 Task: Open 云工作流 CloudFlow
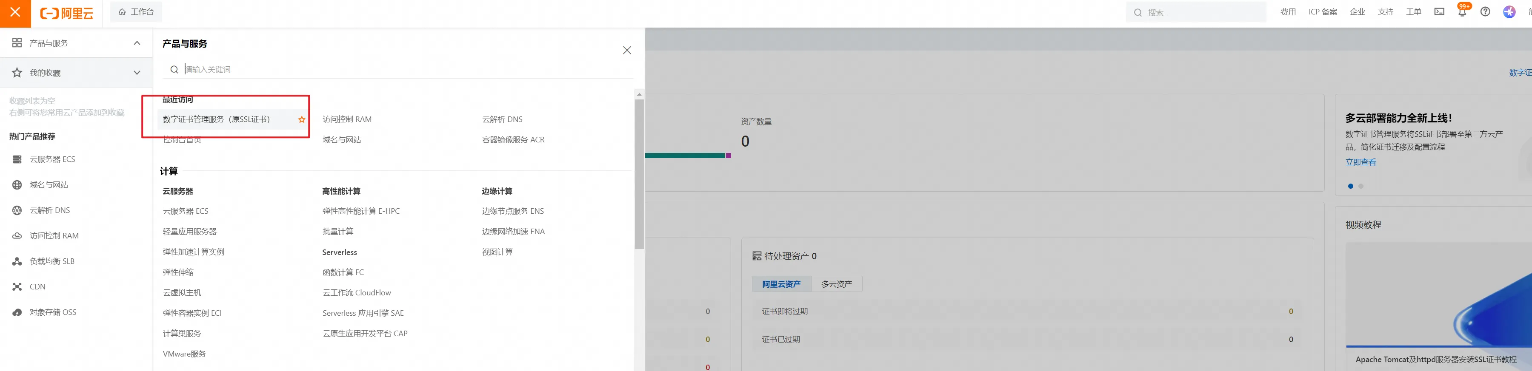(357, 293)
